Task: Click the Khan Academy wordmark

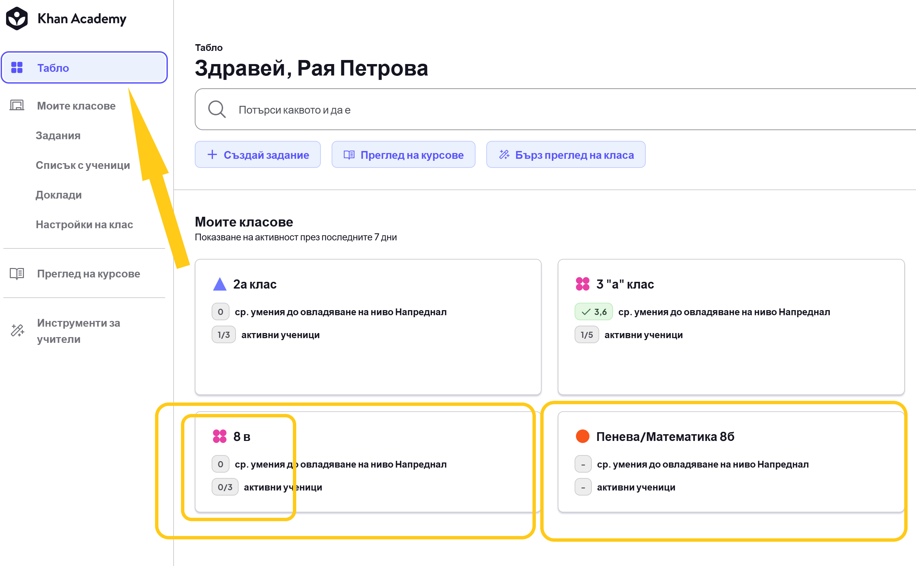Action: pyautogui.click(x=82, y=18)
